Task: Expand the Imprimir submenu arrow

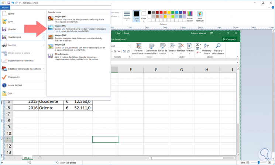Action: (44, 45)
